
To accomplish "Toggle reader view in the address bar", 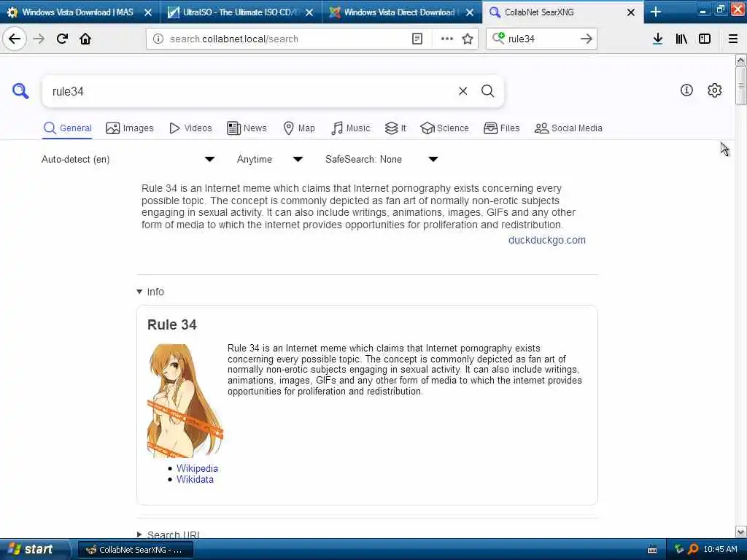I will coord(417,39).
